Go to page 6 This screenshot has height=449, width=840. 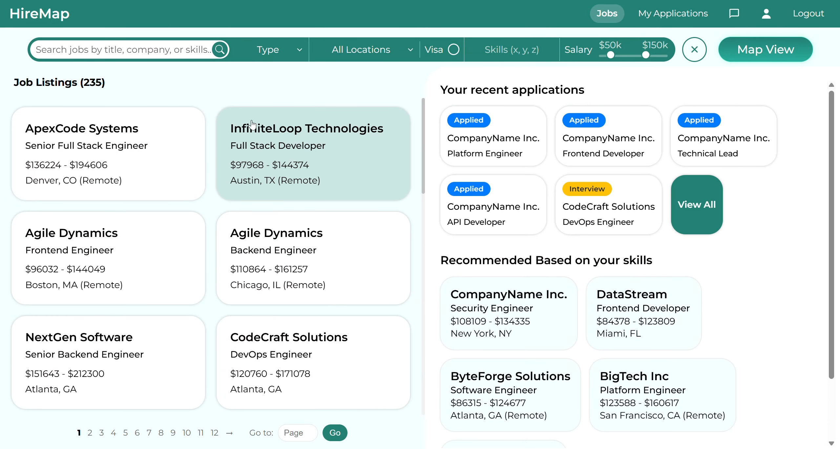137,433
